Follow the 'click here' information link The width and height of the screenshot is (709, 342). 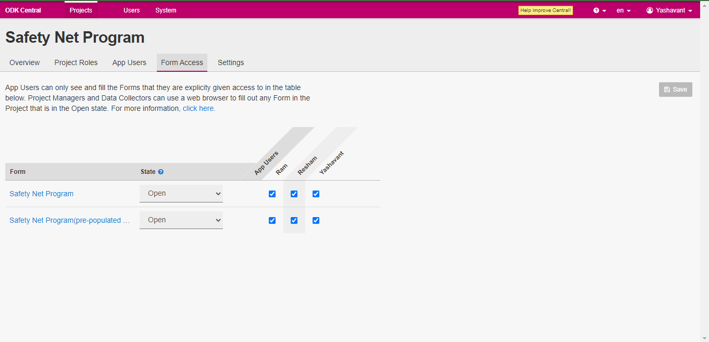click(198, 109)
